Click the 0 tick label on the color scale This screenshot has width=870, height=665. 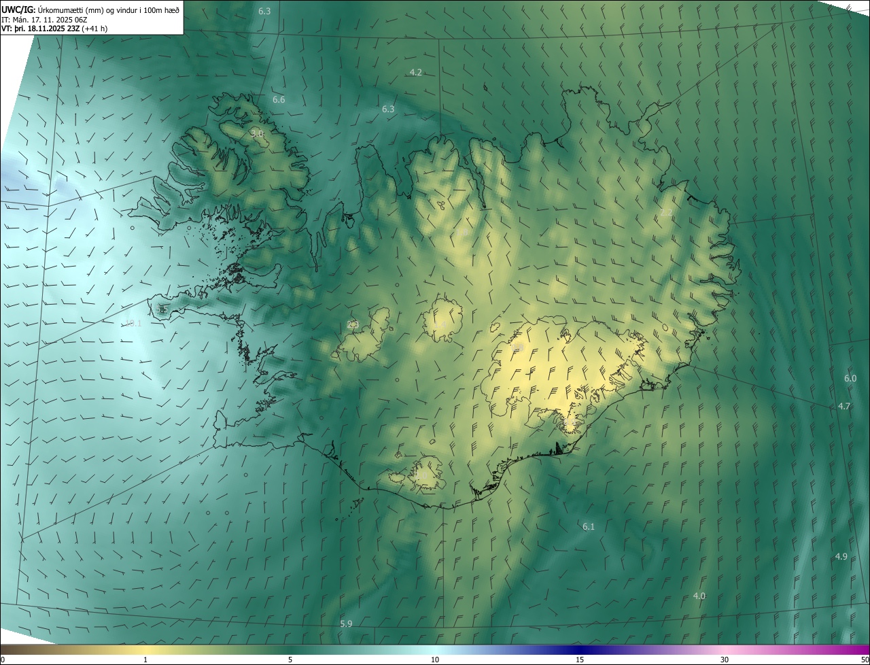click(3, 660)
